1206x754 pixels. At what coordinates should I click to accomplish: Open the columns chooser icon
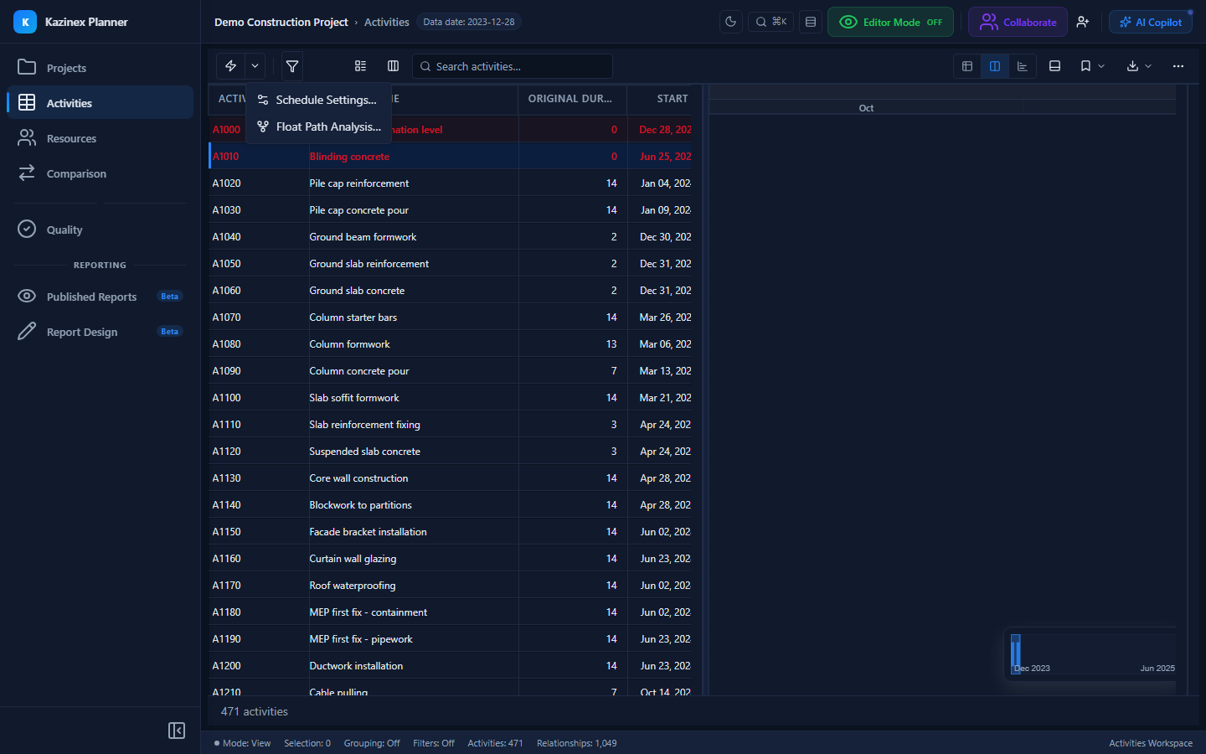393,66
